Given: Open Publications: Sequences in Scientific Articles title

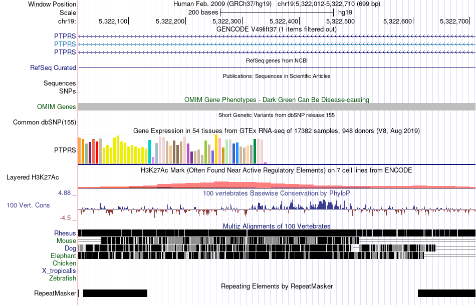Looking at the screenshot, I should click(x=277, y=76).
